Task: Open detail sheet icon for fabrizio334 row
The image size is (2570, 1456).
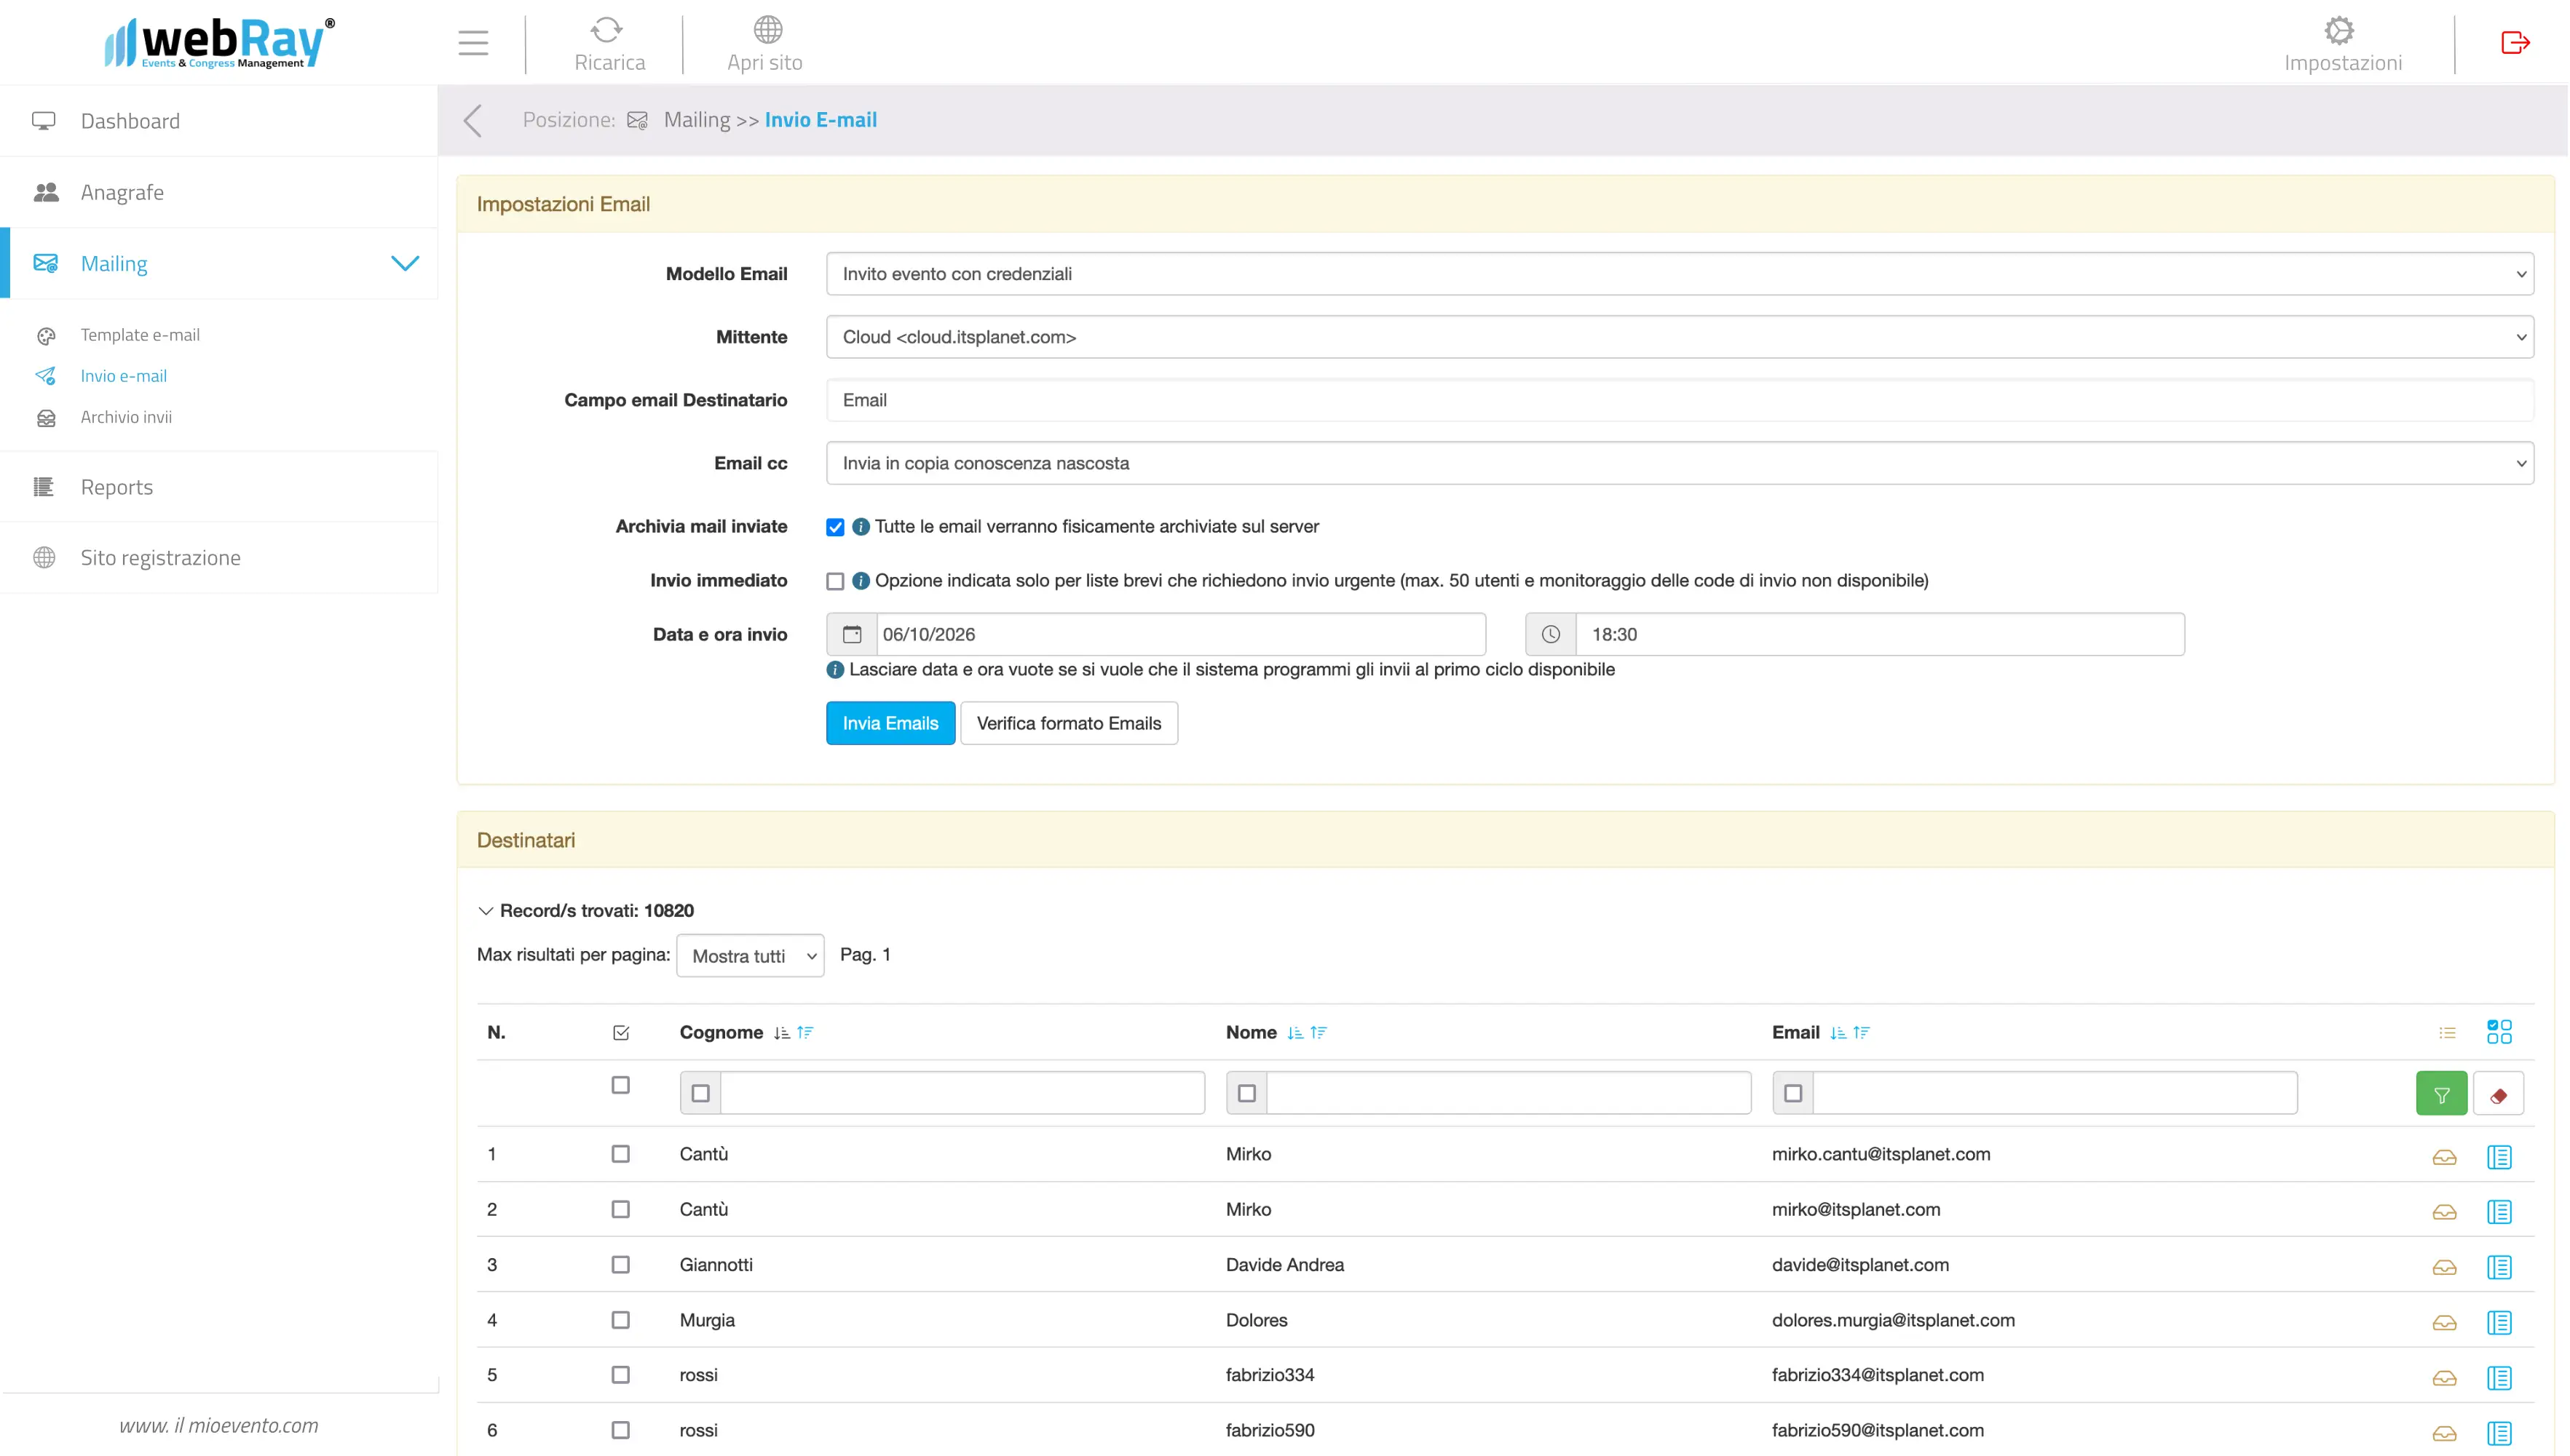Action: click(2498, 1378)
